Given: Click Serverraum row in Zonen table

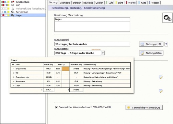Looking at the screenshot, I should tap(70, 81).
